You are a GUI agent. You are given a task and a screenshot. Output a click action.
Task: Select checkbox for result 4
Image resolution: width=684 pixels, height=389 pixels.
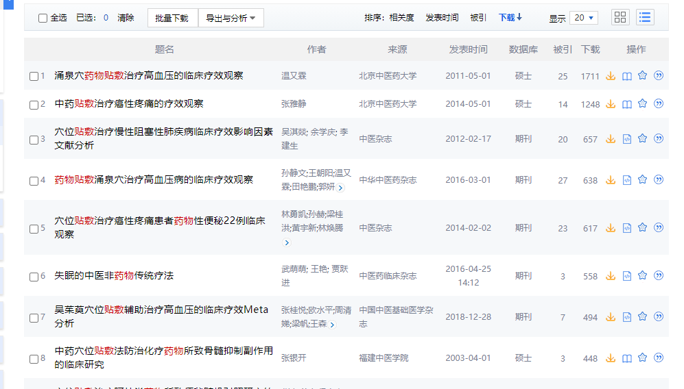pyautogui.click(x=34, y=180)
